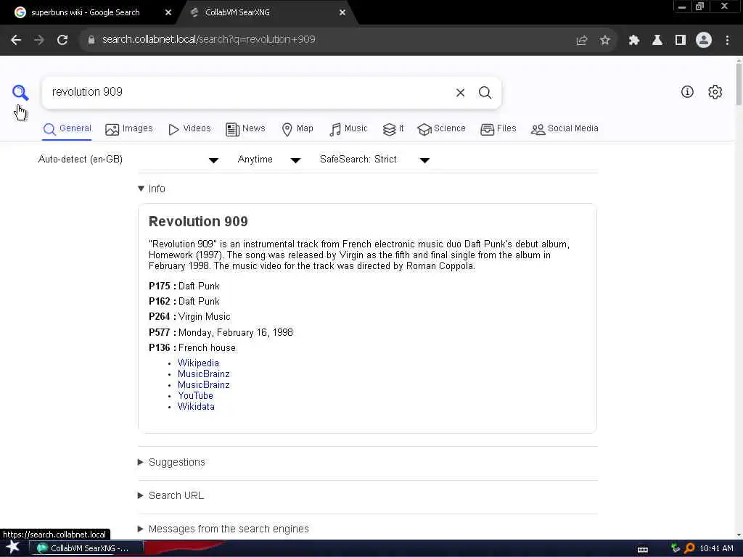Close the superbuns wiki Google Search tab
This screenshot has width=743, height=557.
[x=168, y=13]
